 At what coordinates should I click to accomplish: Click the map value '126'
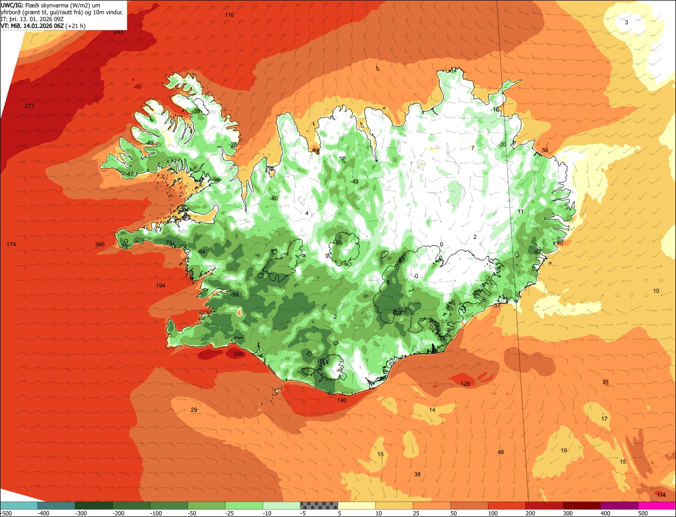tap(465, 384)
